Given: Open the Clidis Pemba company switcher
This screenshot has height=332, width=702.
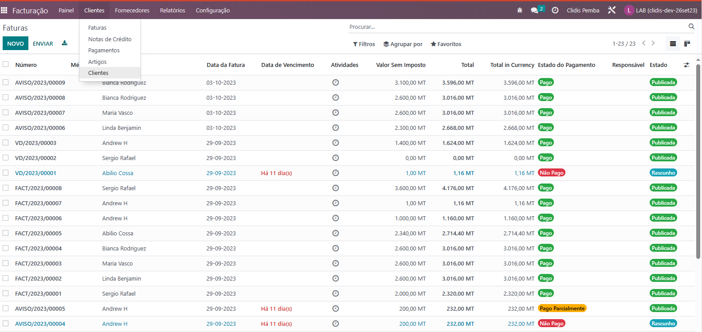Looking at the screenshot, I should pos(583,10).
